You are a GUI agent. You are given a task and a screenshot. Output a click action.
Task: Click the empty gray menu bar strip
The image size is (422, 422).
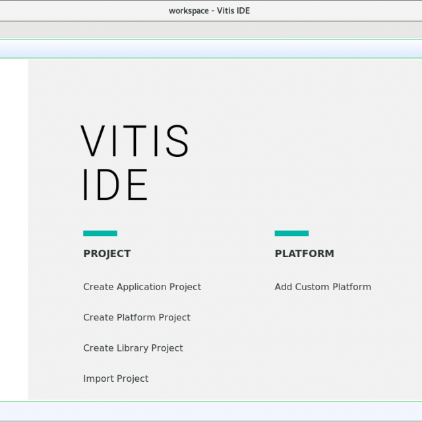pyautogui.click(x=211, y=30)
